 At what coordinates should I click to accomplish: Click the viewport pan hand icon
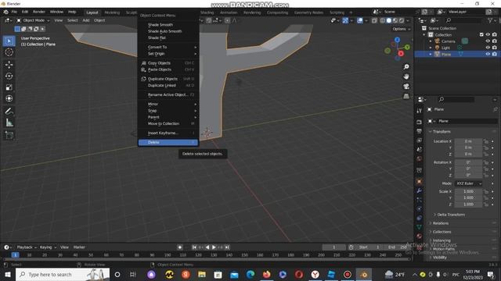pyautogui.click(x=406, y=76)
